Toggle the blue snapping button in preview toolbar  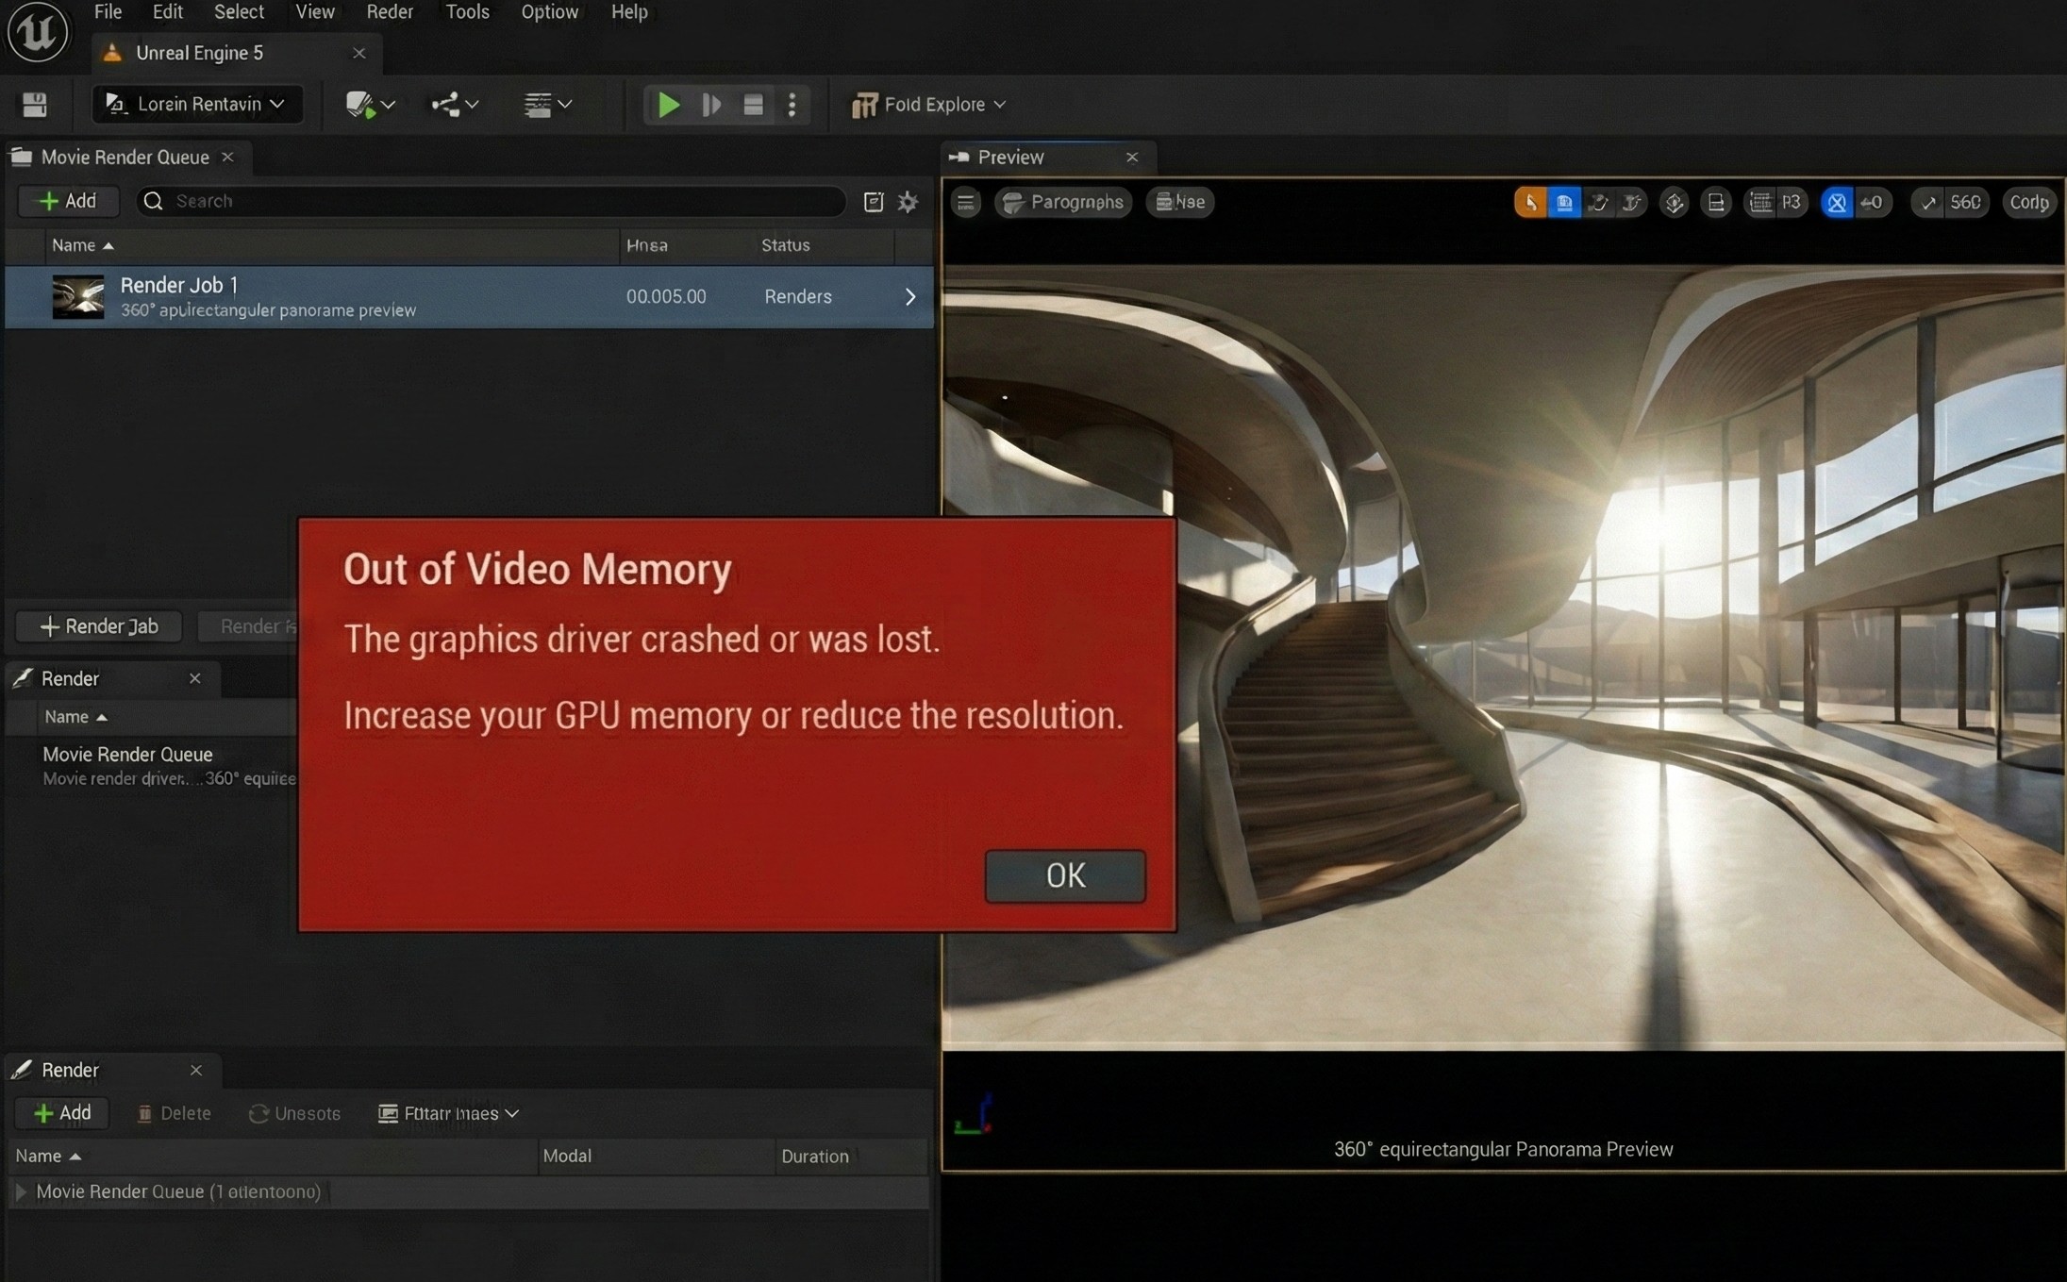coord(1564,202)
